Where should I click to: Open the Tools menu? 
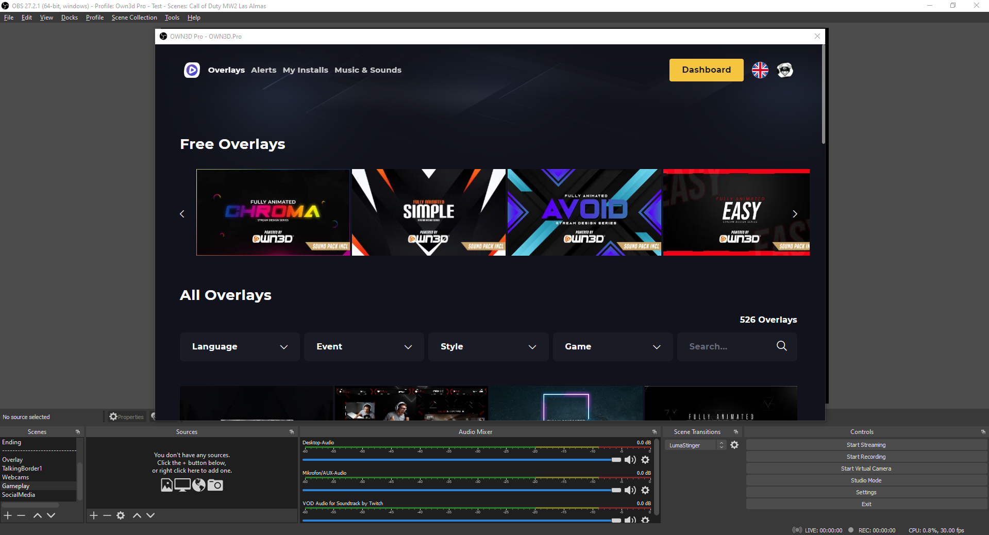pyautogui.click(x=172, y=18)
